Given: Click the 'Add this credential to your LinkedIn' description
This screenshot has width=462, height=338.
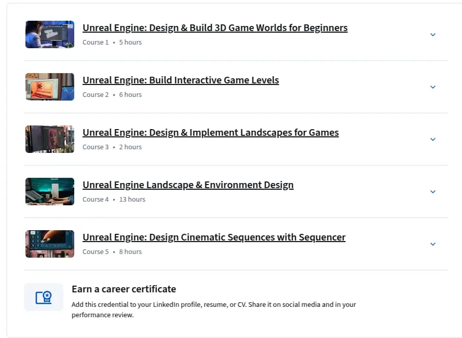Looking at the screenshot, I should coord(214,310).
